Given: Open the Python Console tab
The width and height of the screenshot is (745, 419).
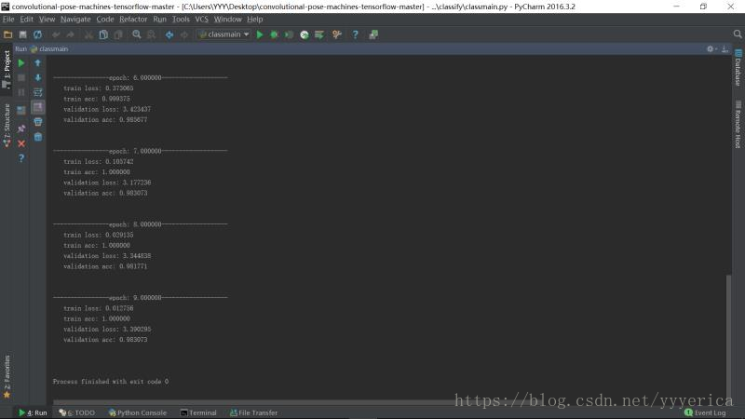Looking at the screenshot, I should [138, 412].
